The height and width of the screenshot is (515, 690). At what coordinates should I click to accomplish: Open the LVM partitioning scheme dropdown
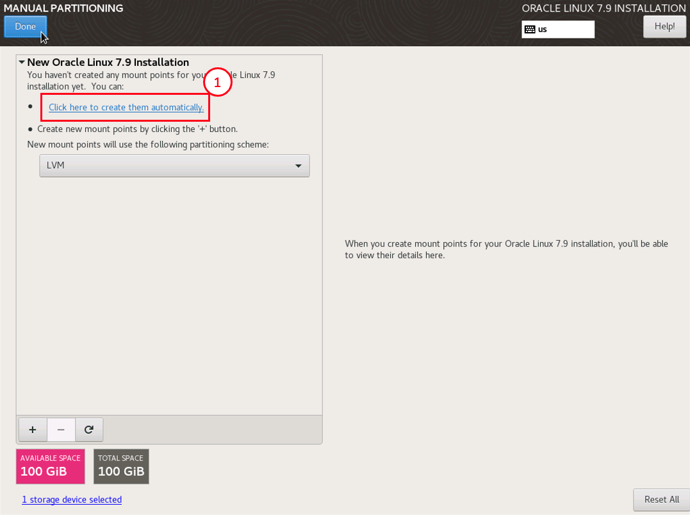(174, 166)
